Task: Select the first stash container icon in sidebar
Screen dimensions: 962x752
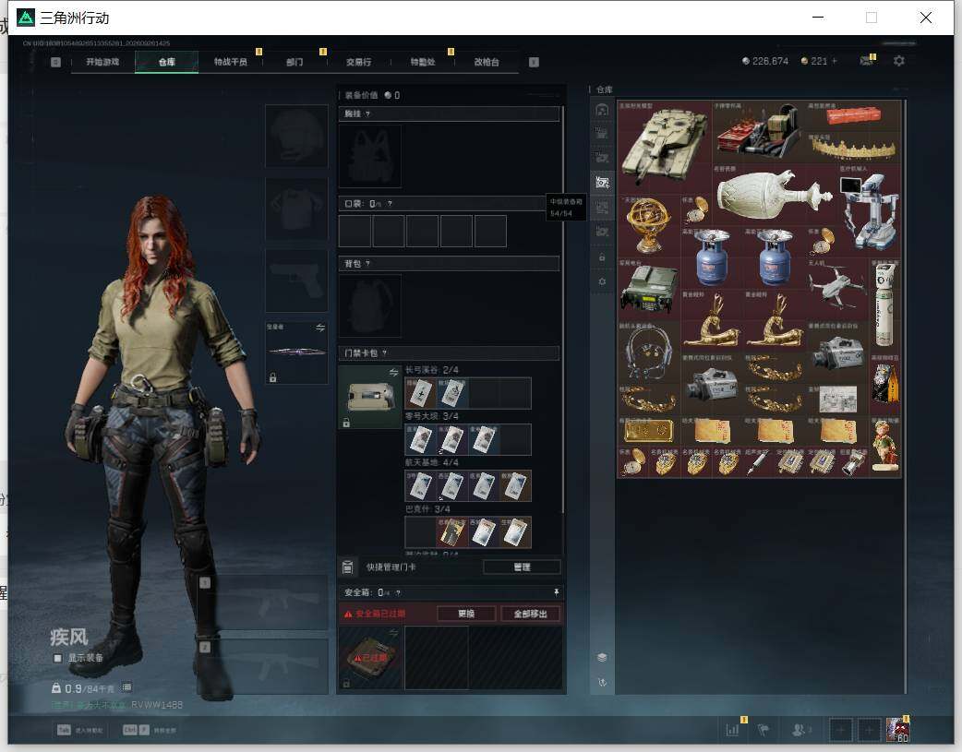Action: pyautogui.click(x=602, y=110)
